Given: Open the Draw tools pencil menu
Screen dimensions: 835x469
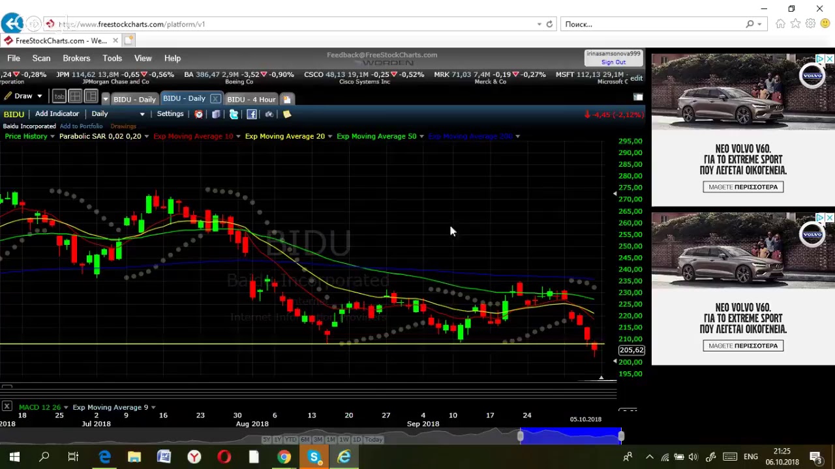Looking at the screenshot, I should [x=23, y=96].
